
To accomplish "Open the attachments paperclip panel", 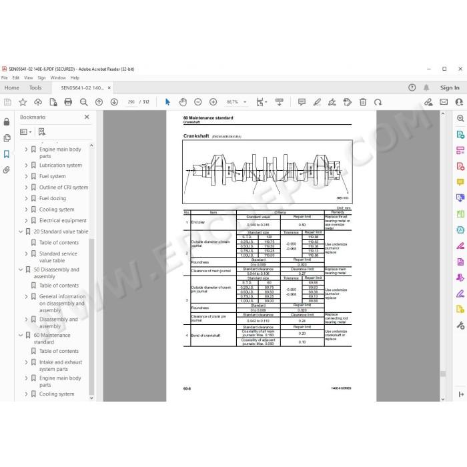I will pyautogui.click(x=7, y=170).
